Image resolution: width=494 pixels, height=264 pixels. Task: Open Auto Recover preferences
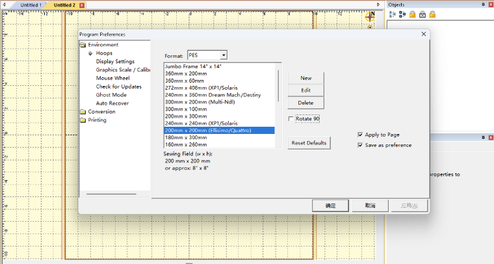click(x=112, y=103)
